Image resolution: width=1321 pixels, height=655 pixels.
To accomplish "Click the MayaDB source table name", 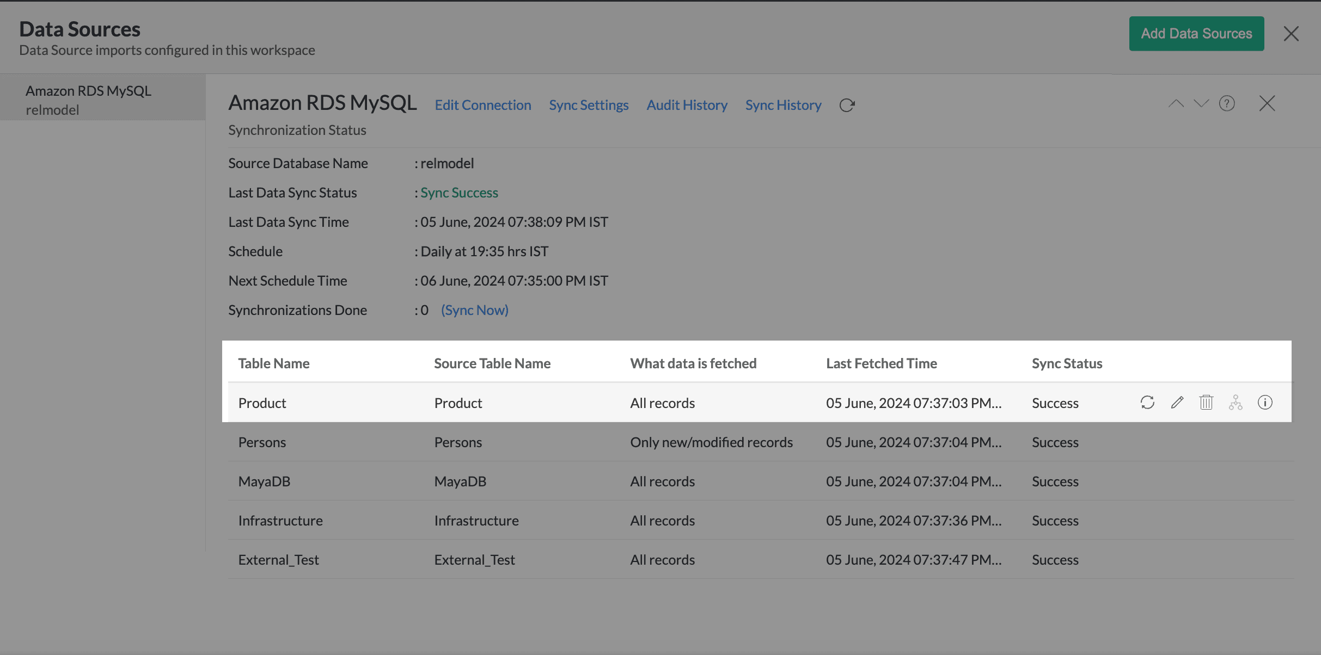I will coord(460,481).
